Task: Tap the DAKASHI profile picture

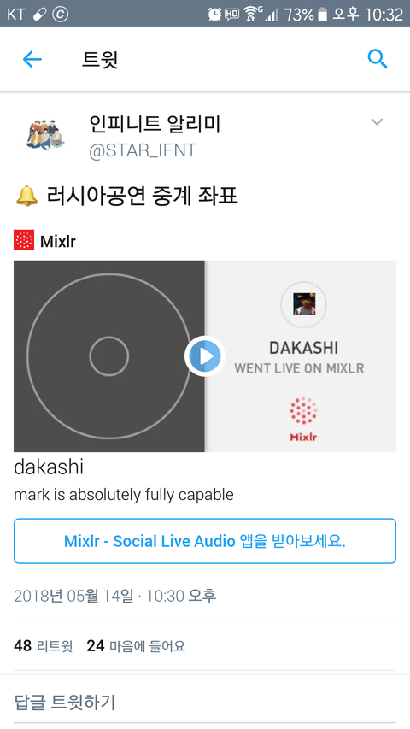Action: pos(304,304)
